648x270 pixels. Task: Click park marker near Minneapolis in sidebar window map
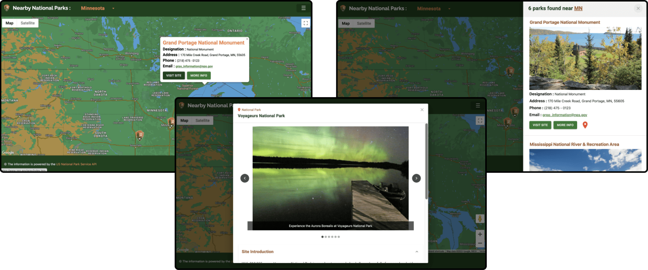[x=507, y=122]
